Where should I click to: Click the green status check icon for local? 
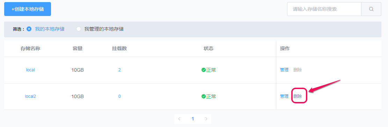[x=204, y=70]
